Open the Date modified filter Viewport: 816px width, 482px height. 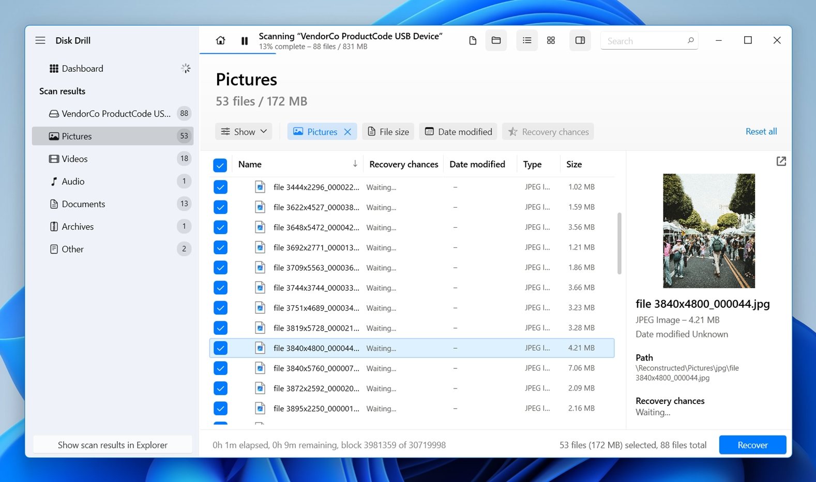[x=458, y=132]
